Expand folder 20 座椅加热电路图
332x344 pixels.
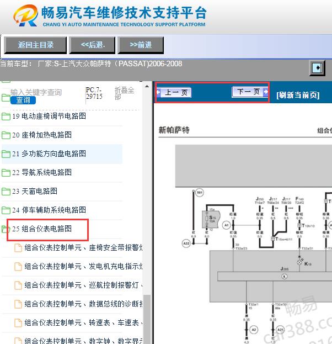pyautogui.click(x=42, y=135)
